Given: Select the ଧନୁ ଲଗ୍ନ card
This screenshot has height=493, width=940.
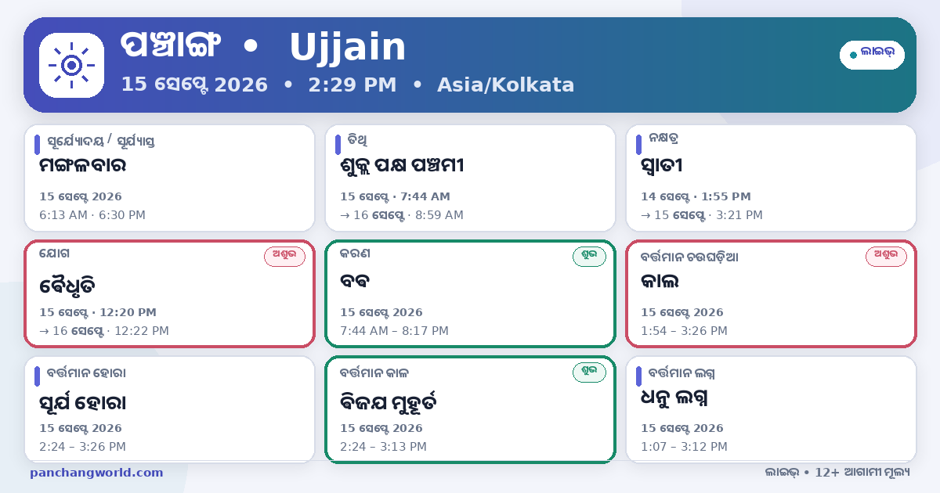Looking at the screenshot, I should point(771,409).
